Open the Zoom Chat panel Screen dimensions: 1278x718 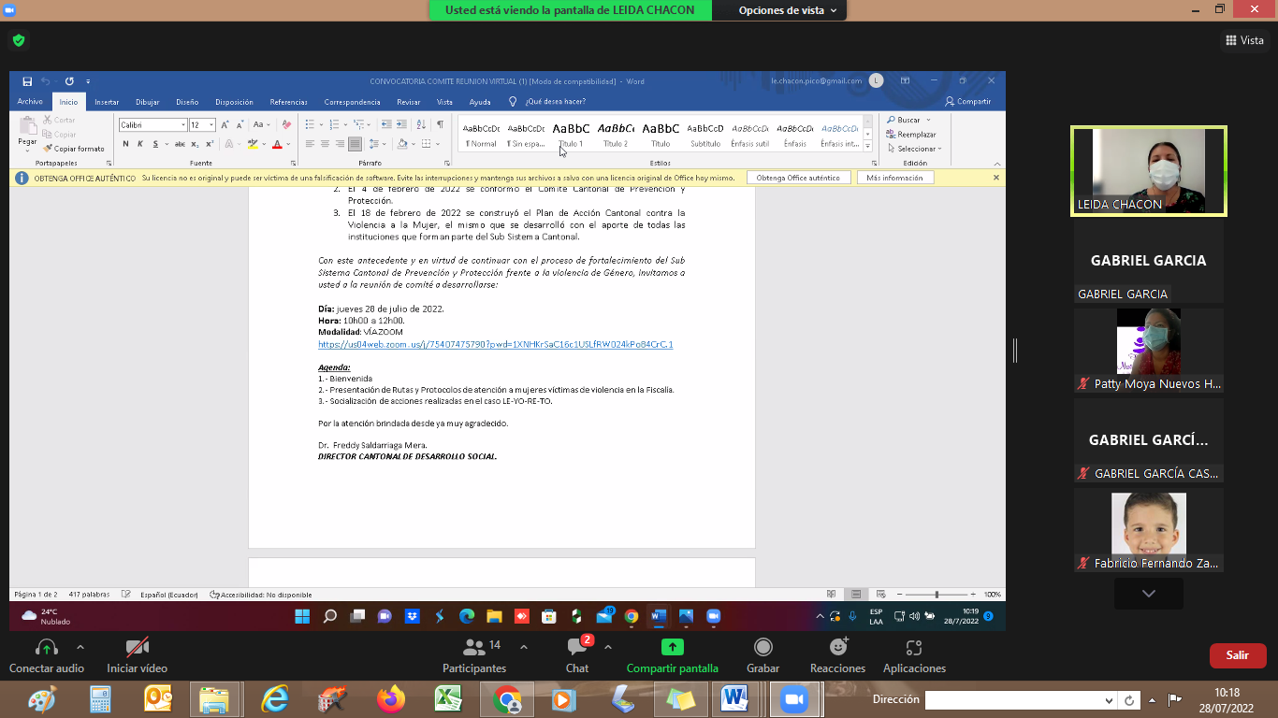click(x=577, y=648)
